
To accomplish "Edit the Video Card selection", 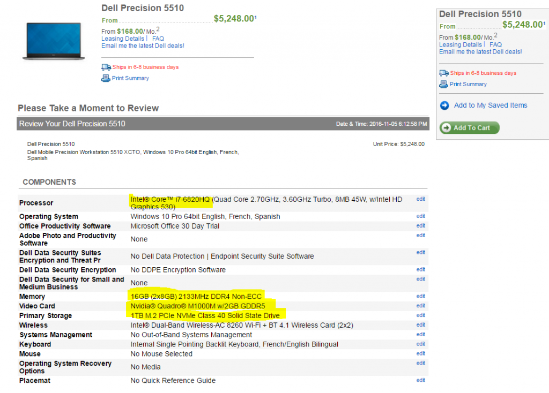I will point(420,306).
